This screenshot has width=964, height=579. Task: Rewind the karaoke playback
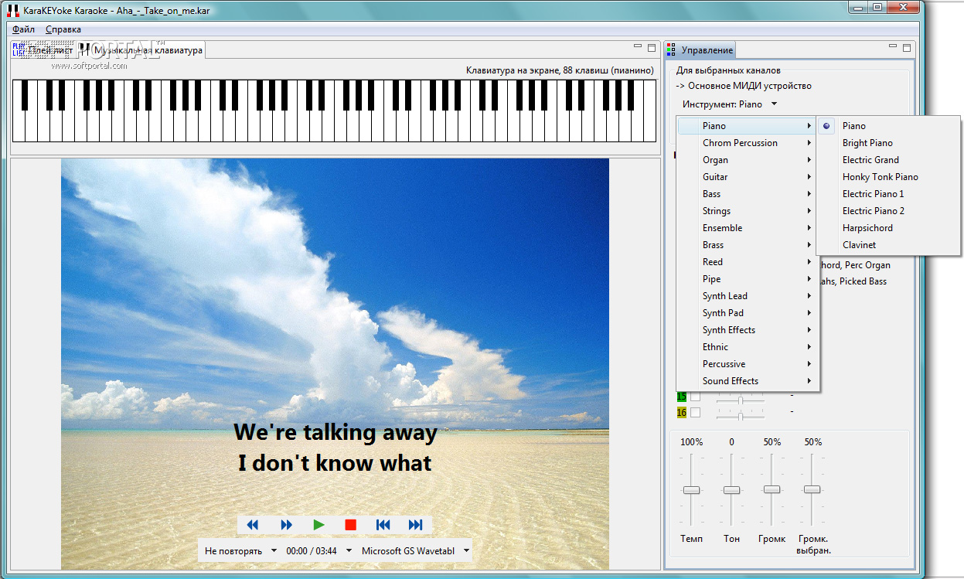coord(252,525)
